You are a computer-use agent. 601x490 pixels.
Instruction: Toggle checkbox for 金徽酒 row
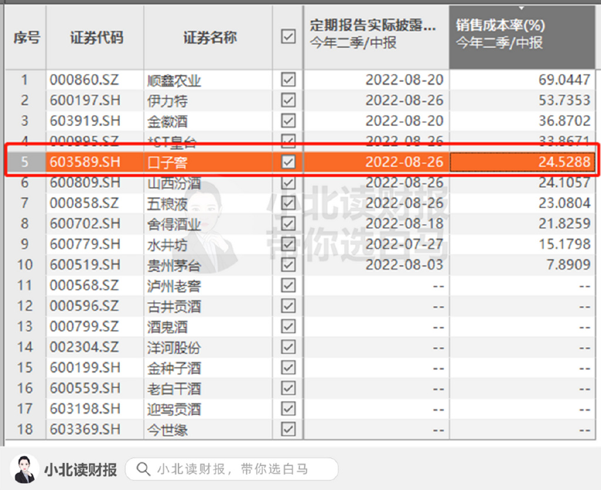click(288, 121)
